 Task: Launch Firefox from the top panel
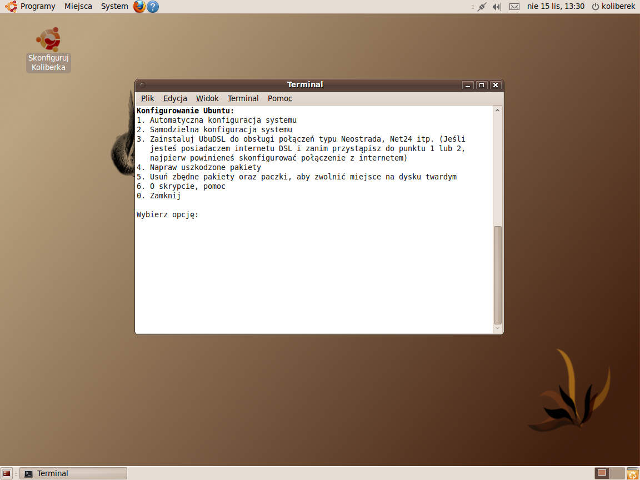pyautogui.click(x=139, y=7)
